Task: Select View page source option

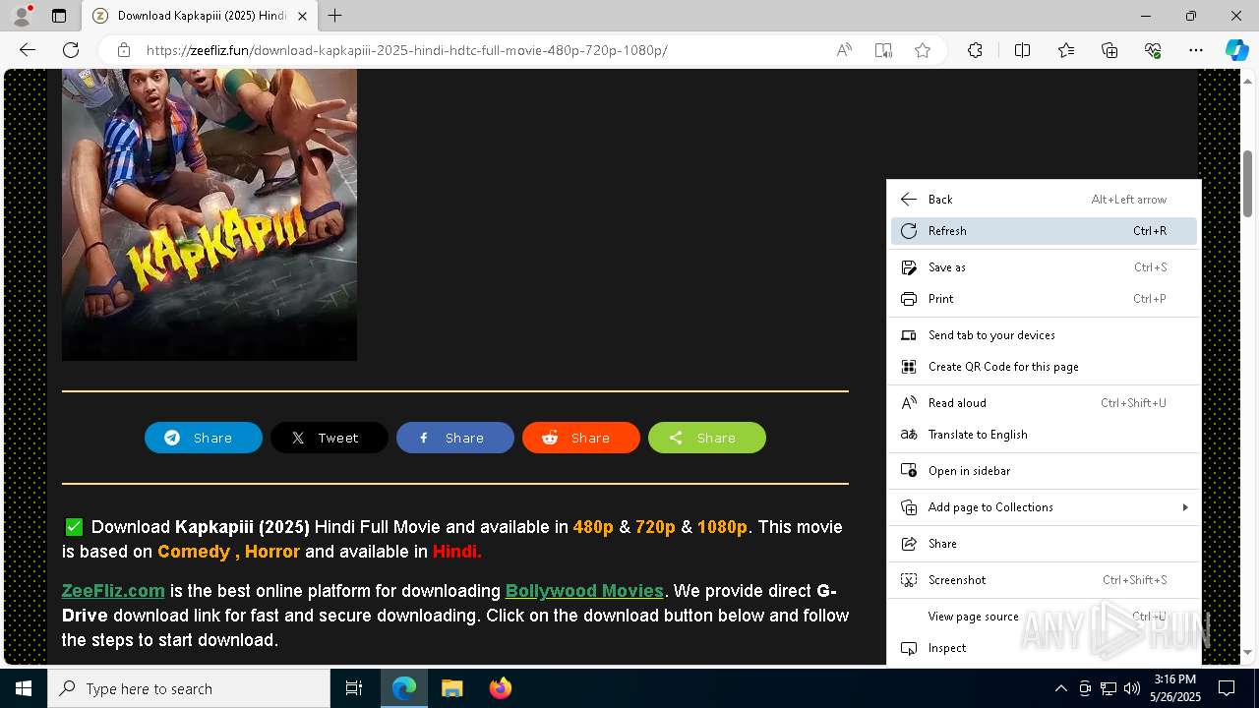Action: [1044, 617]
